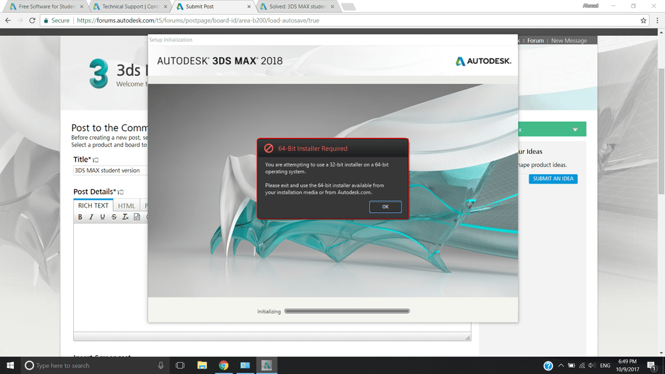Open the network Wi-Fi tray icon
This screenshot has width=665, height=374.
(582, 365)
